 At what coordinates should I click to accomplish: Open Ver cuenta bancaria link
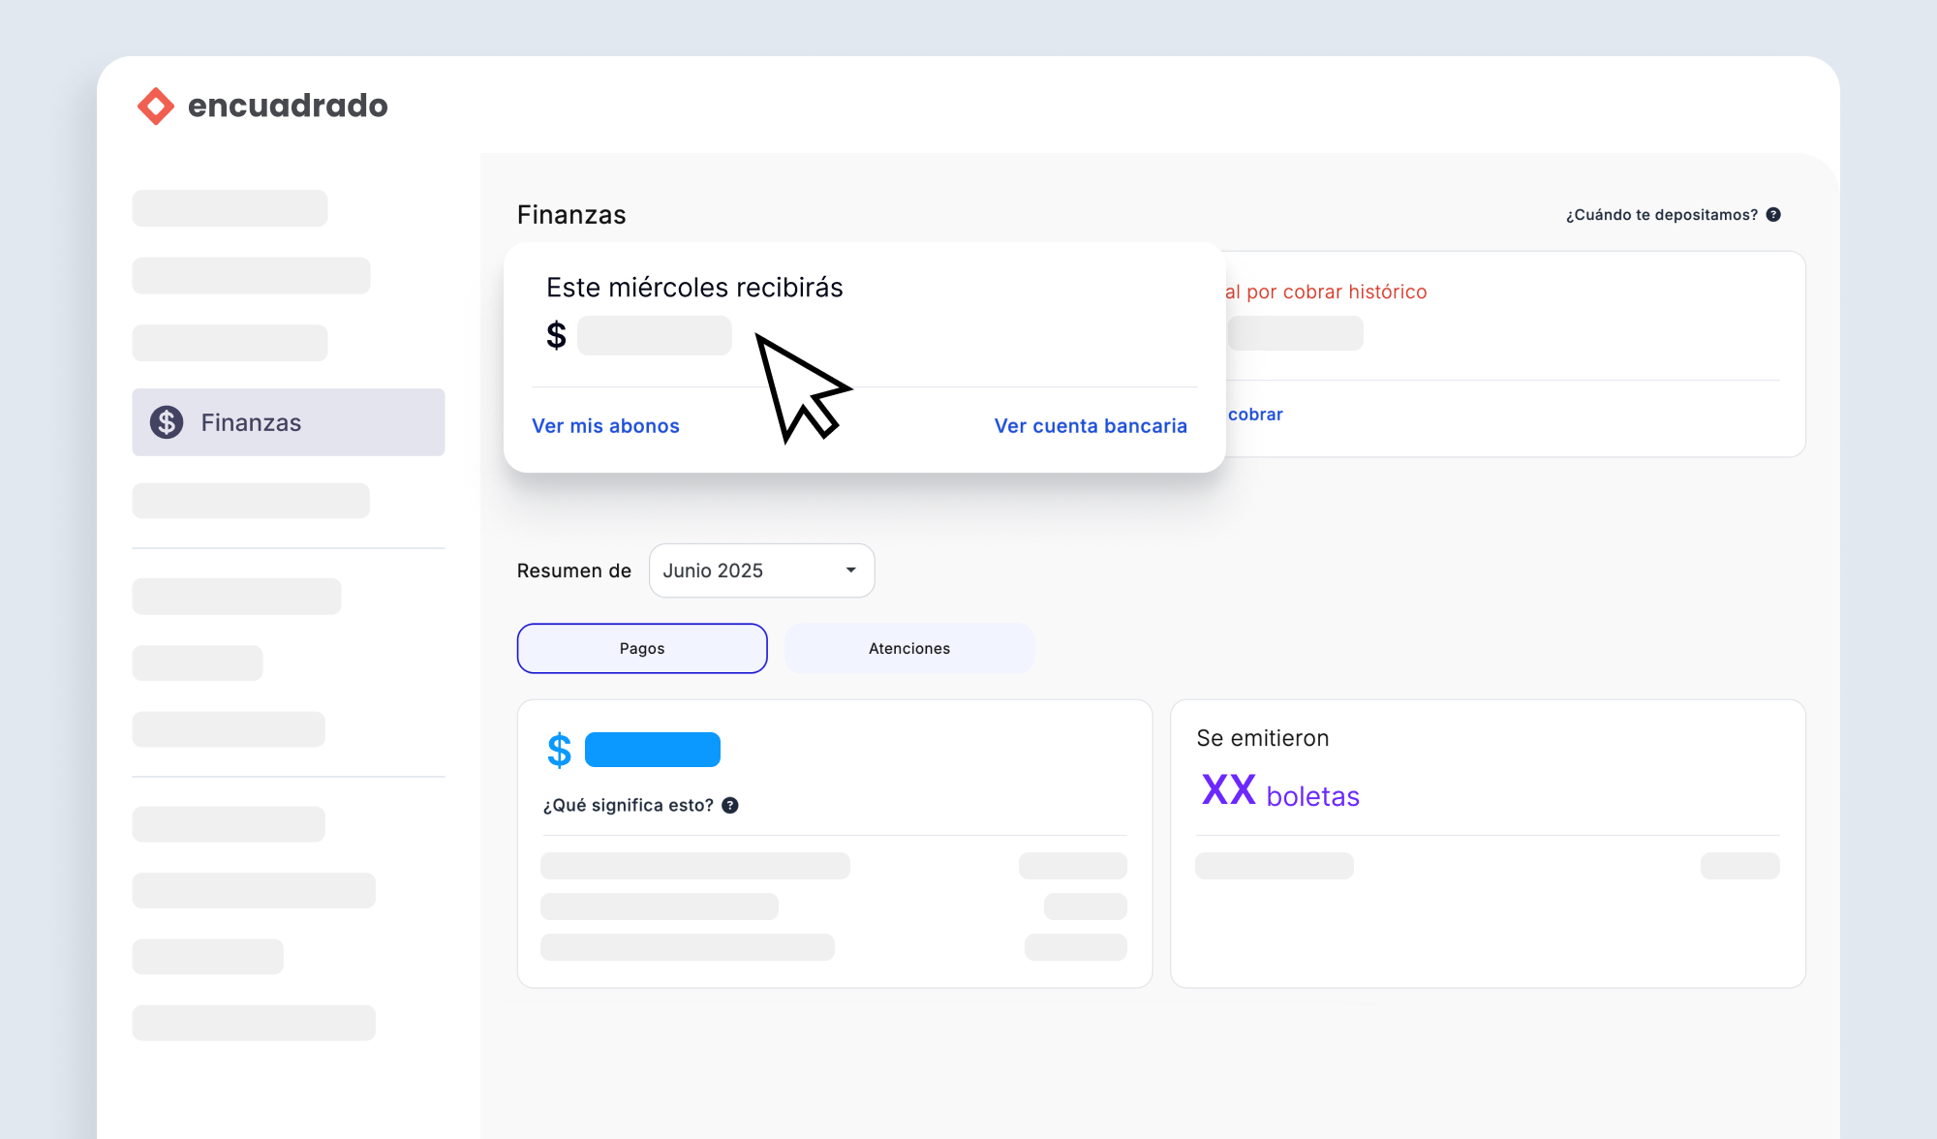1091,426
